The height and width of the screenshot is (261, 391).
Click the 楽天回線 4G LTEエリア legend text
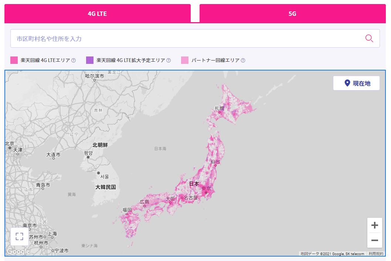45,60
